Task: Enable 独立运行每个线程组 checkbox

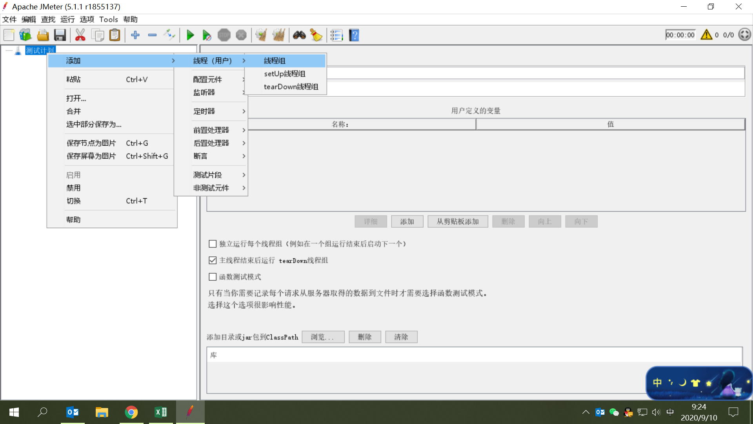Action: [213, 244]
